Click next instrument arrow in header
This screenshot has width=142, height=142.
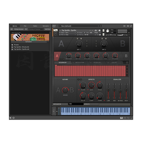[92, 31]
